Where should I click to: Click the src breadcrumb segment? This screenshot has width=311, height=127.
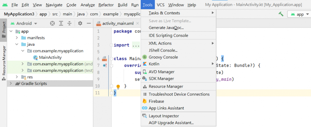tap(55, 14)
